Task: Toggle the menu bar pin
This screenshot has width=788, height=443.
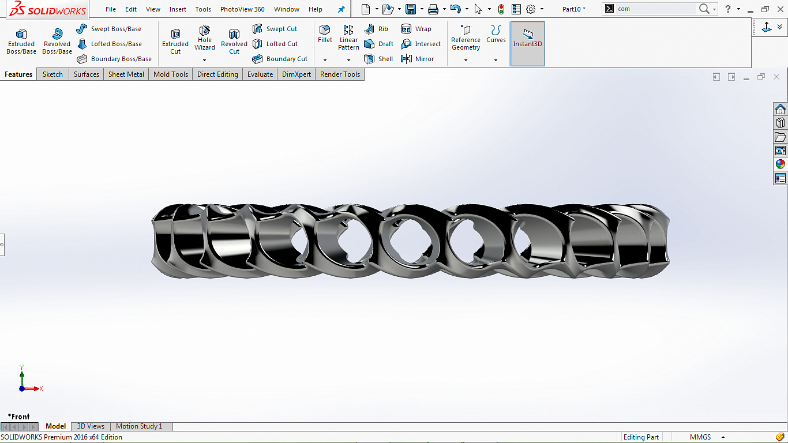Action: click(x=341, y=9)
